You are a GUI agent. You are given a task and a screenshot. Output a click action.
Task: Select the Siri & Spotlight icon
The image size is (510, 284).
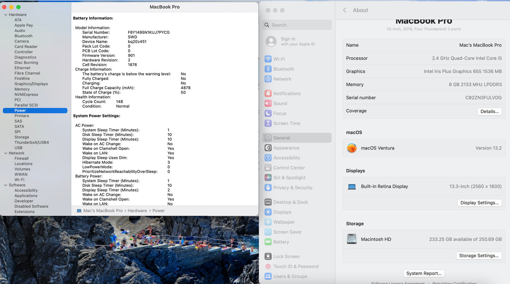pos(268,178)
